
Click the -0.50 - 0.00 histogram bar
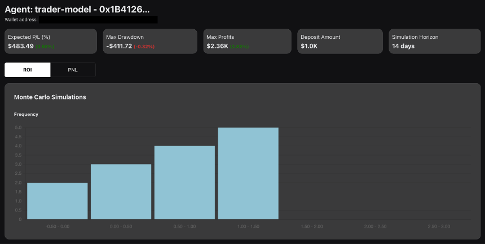[57, 201]
